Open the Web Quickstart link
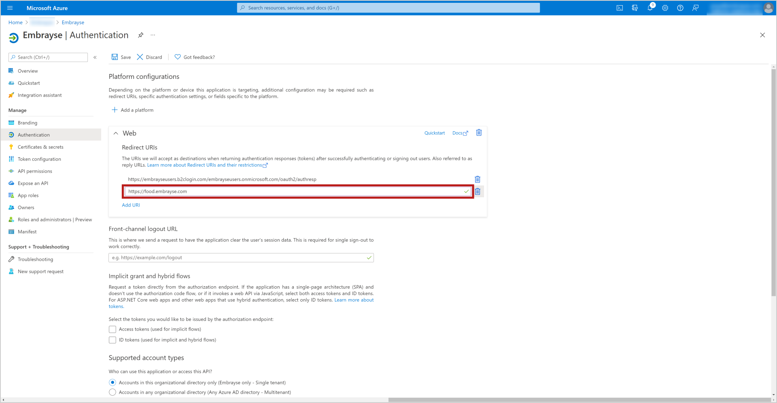777x403 pixels. pos(434,133)
